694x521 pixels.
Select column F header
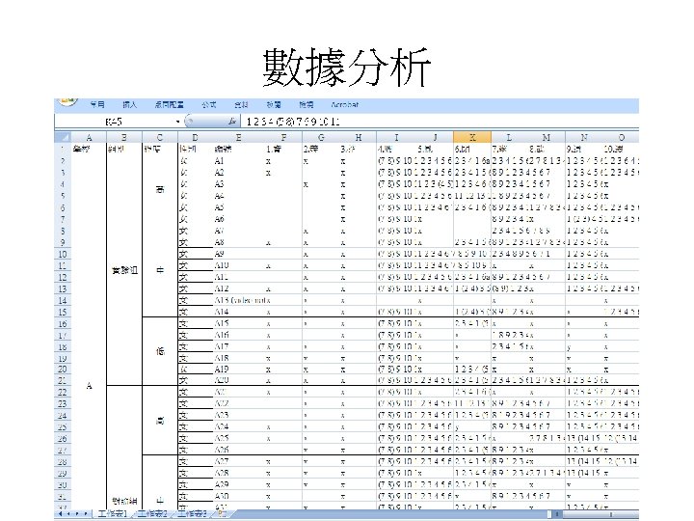click(283, 137)
